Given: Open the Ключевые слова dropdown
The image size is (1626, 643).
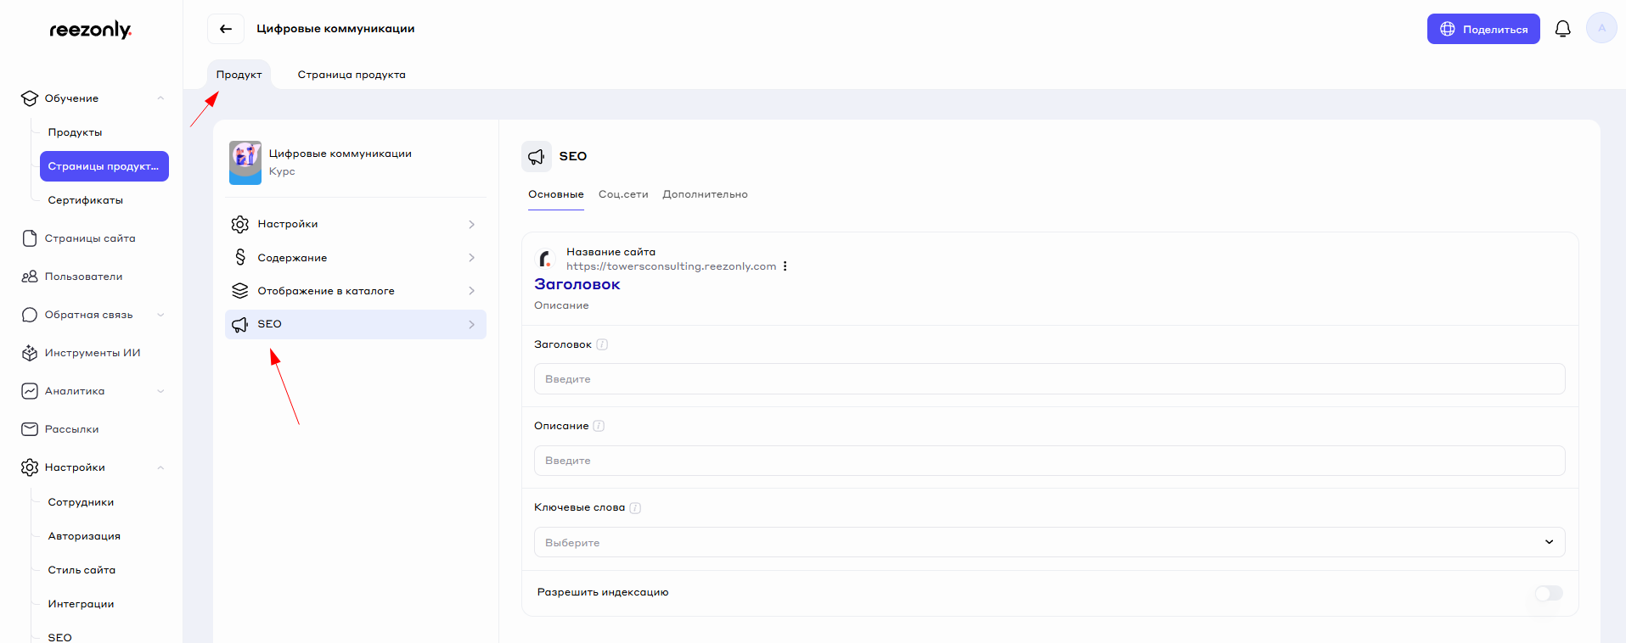Looking at the screenshot, I should pos(1049,542).
